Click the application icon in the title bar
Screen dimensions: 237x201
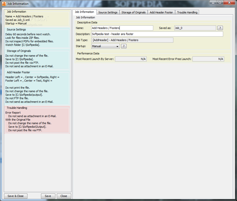(4, 4)
